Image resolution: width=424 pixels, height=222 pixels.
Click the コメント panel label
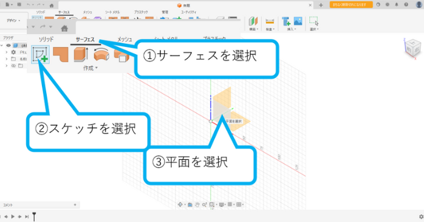7,205
